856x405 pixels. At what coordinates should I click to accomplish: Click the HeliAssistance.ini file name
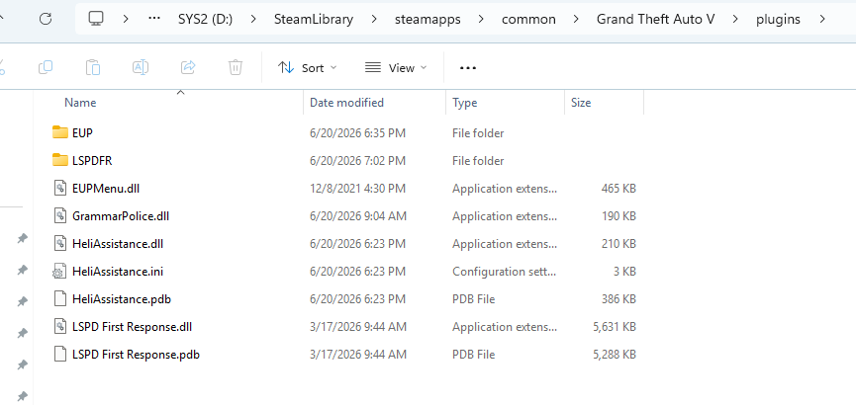click(118, 272)
